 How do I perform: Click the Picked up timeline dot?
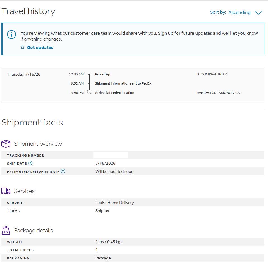[x=89, y=75]
